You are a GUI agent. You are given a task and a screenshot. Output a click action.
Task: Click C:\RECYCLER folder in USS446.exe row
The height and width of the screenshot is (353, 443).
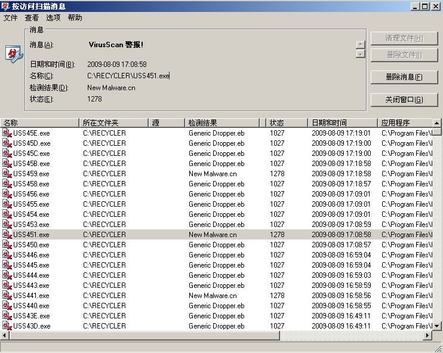[x=104, y=255]
